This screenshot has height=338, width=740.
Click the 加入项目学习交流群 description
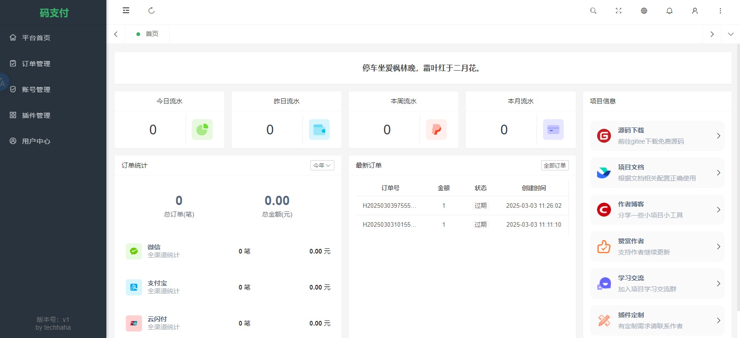647,289
